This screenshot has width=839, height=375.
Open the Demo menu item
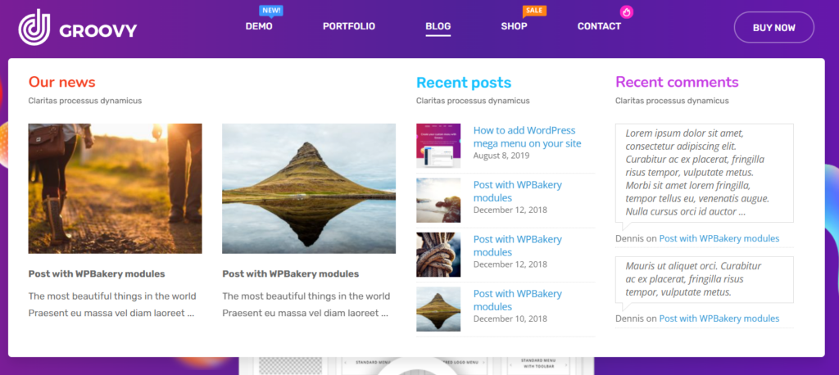[x=259, y=27]
